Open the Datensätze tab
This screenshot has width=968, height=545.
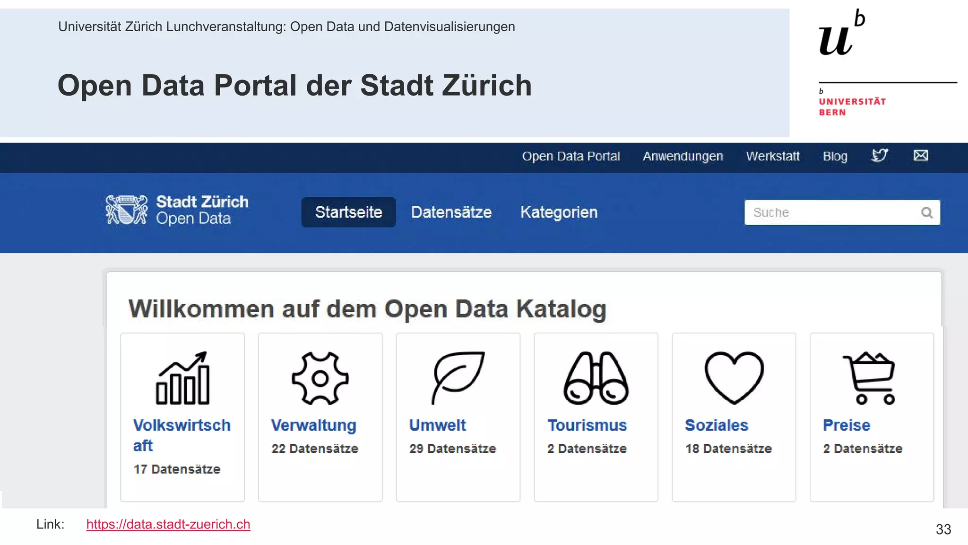(451, 212)
